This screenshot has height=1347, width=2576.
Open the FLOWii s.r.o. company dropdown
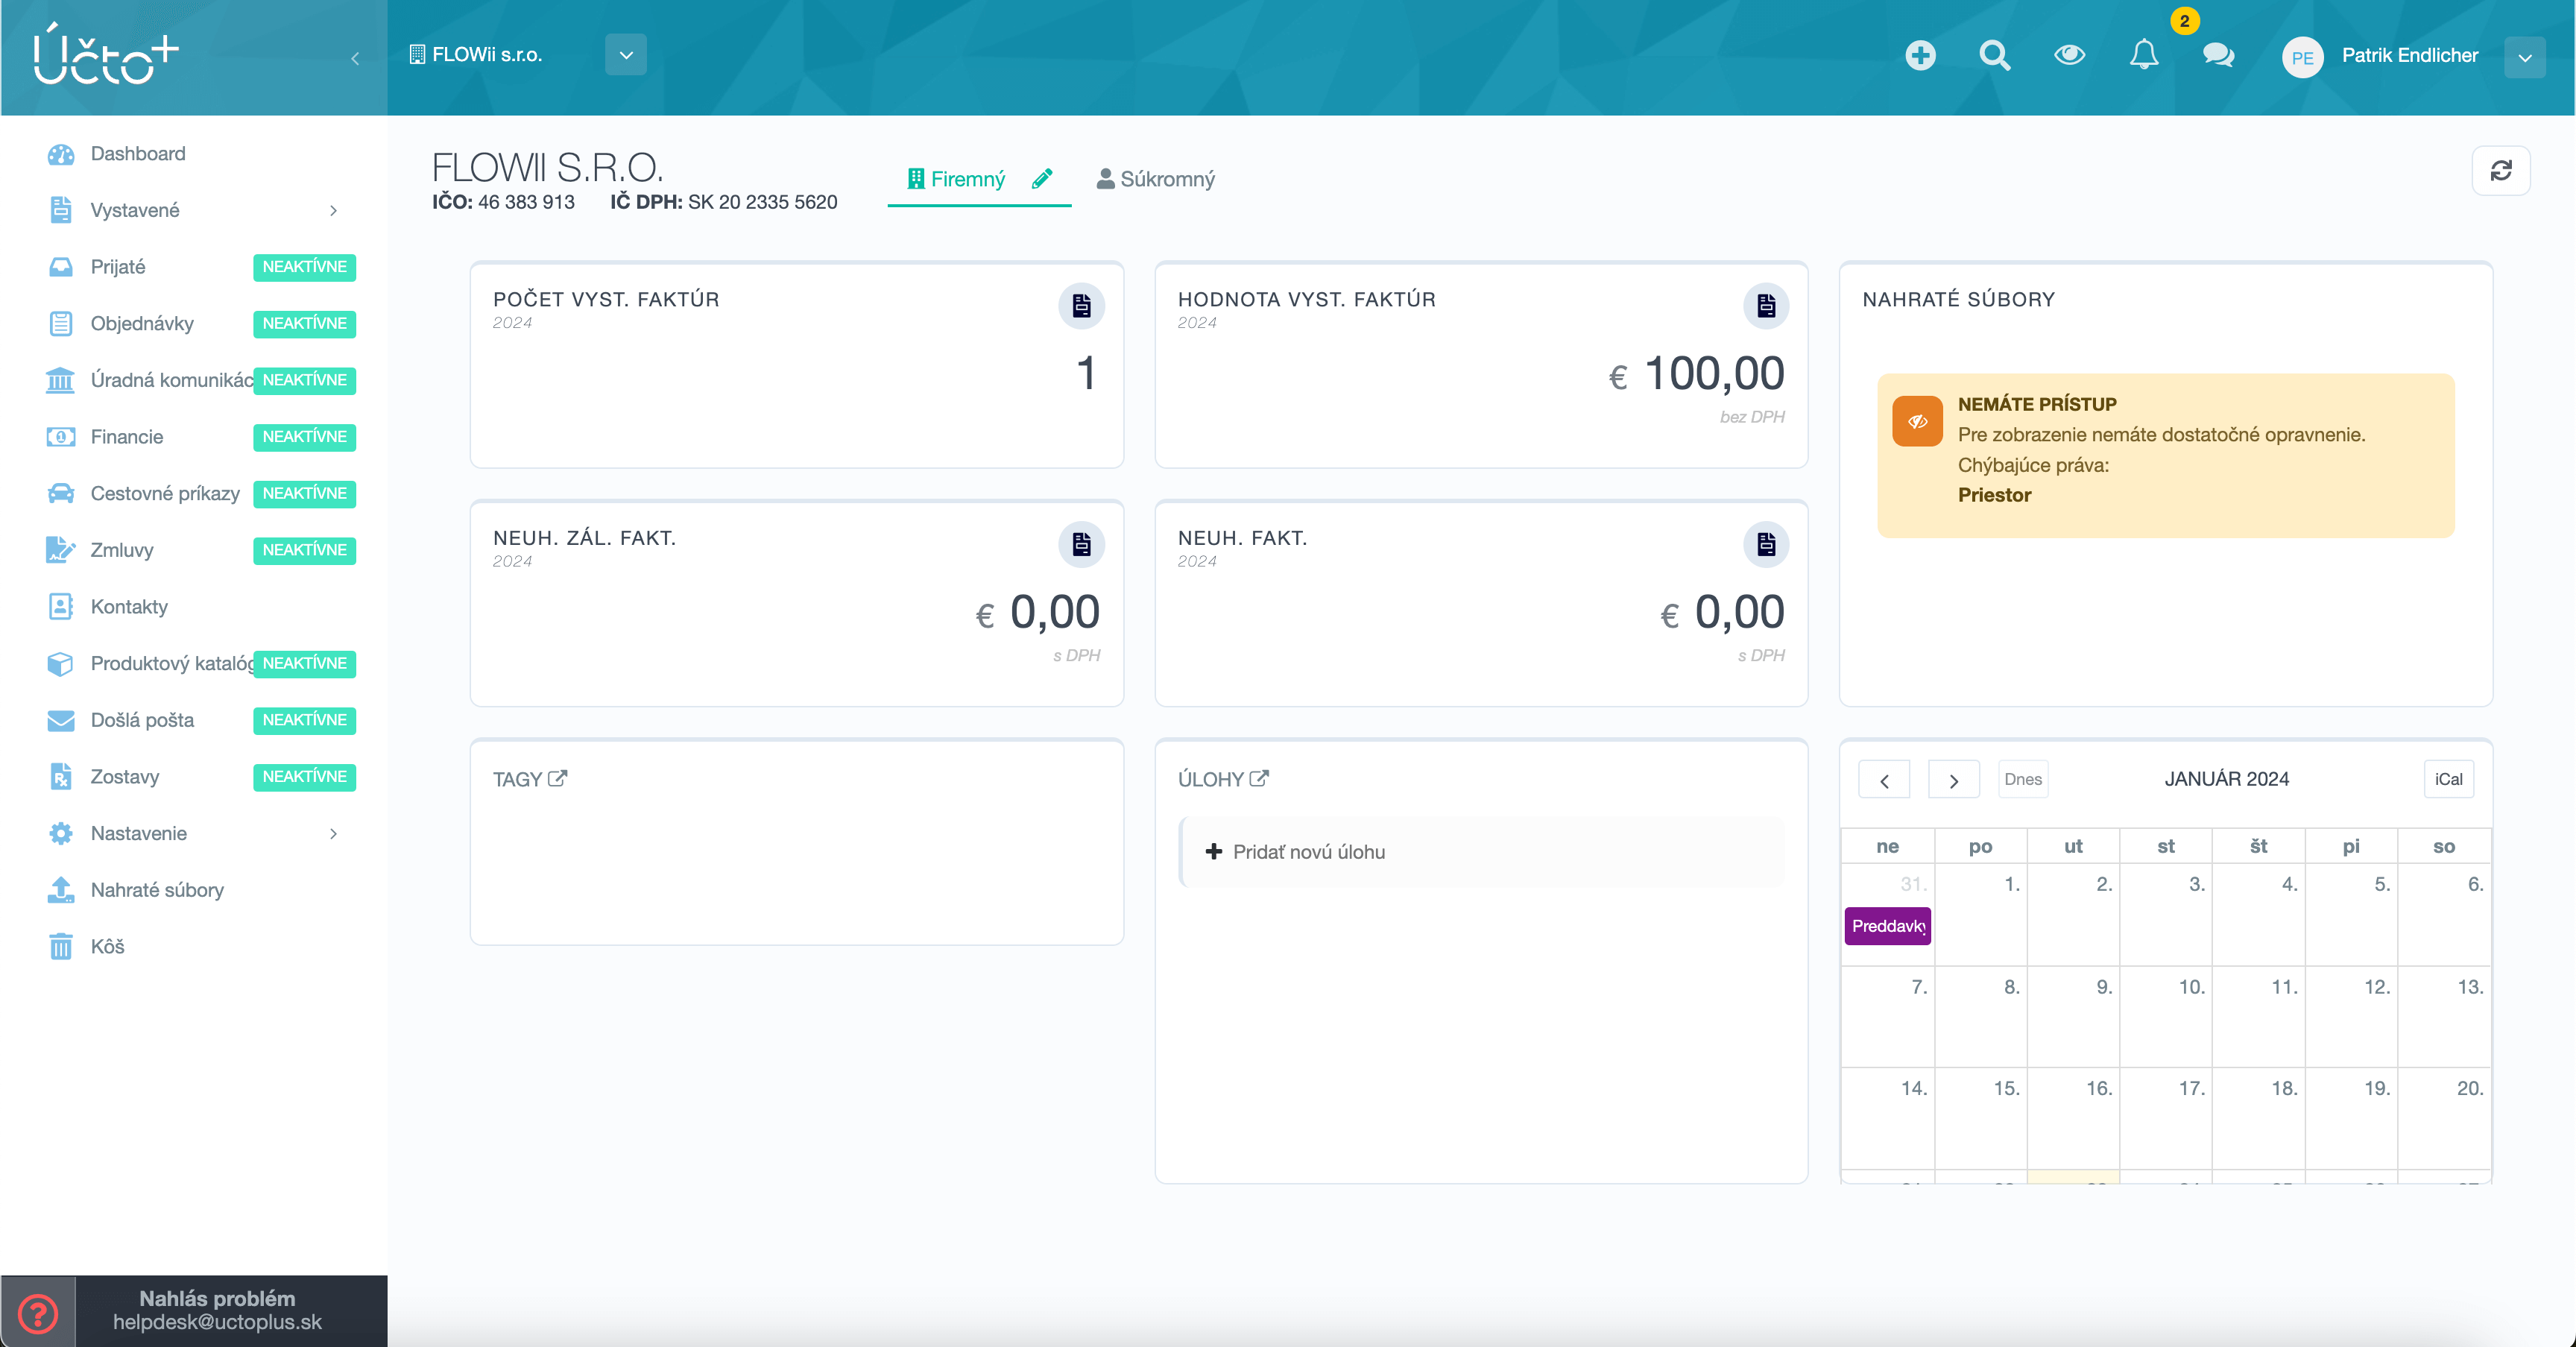pyautogui.click(x=626, y=55)
